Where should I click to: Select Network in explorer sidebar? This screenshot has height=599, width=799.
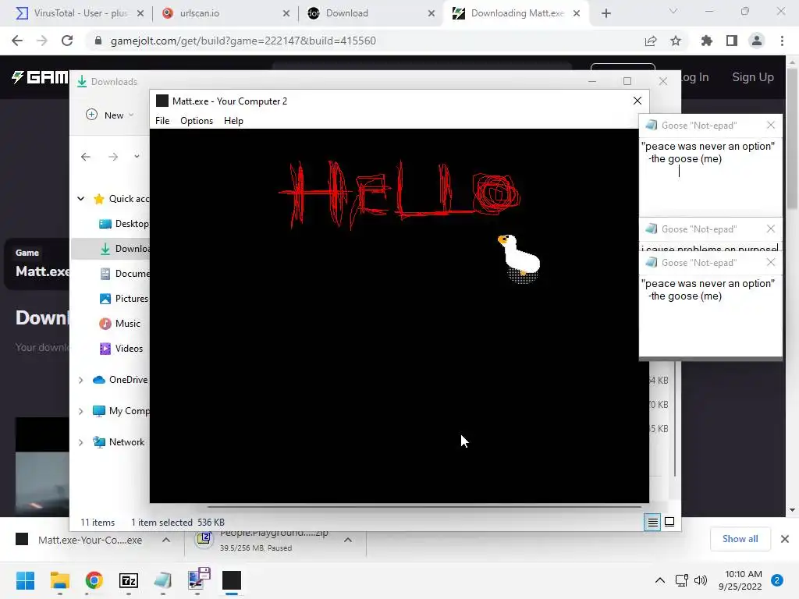pyautogui.click(x=119, y=442)
